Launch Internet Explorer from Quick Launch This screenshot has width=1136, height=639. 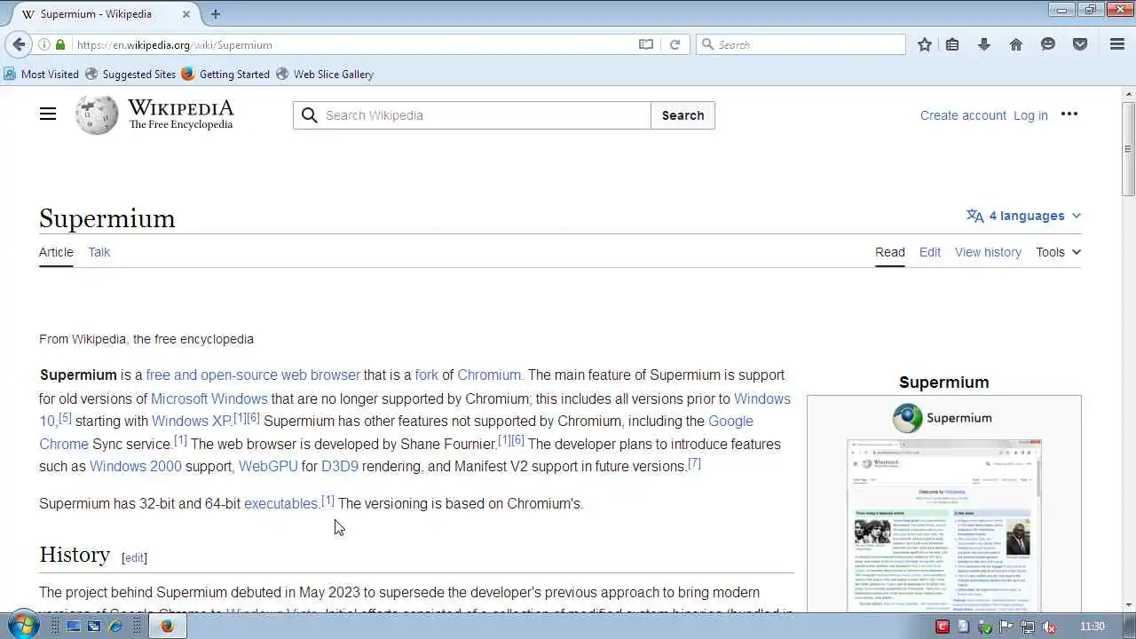(x=115, y=627)
